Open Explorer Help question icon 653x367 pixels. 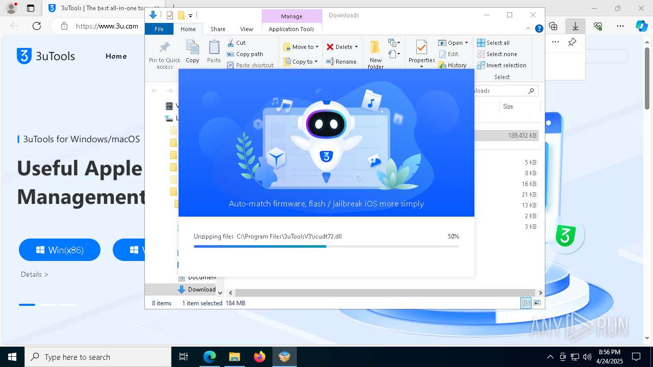(539, 29)
